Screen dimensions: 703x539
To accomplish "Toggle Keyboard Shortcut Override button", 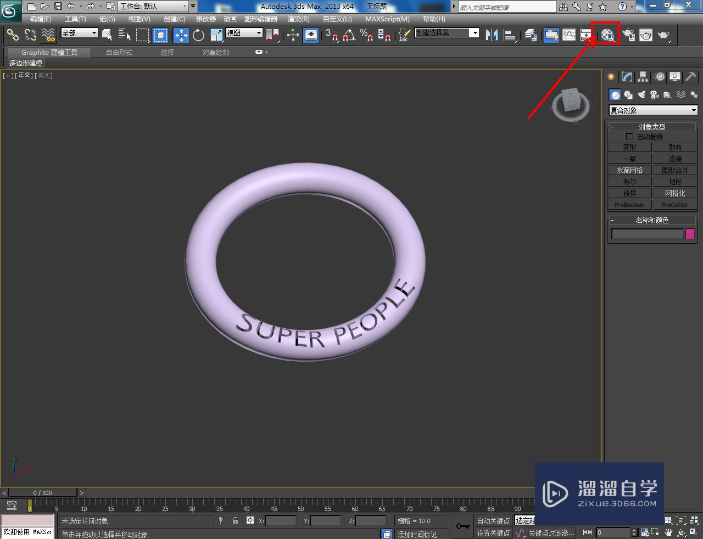I will click(311, 35).
